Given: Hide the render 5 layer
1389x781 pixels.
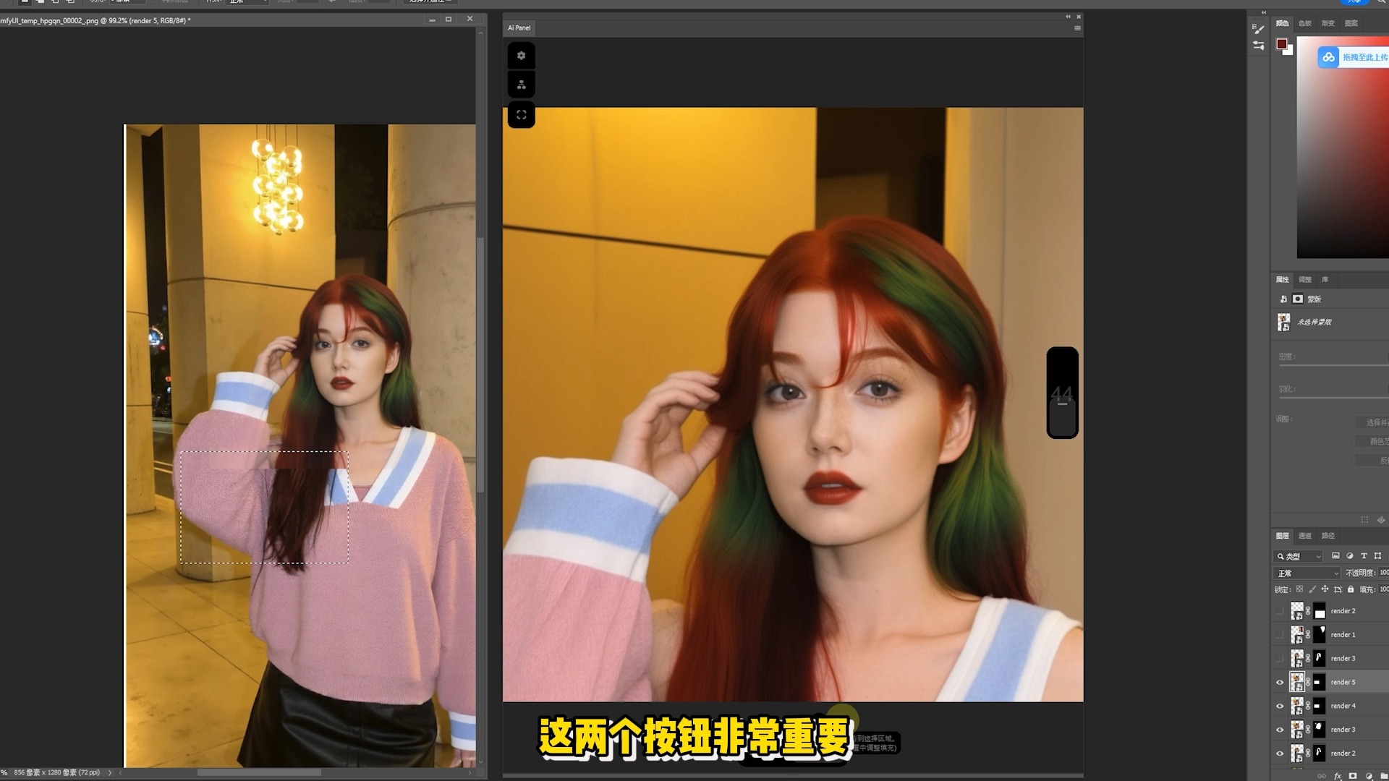Looking at the screenshot, I should pos(1280,682).
